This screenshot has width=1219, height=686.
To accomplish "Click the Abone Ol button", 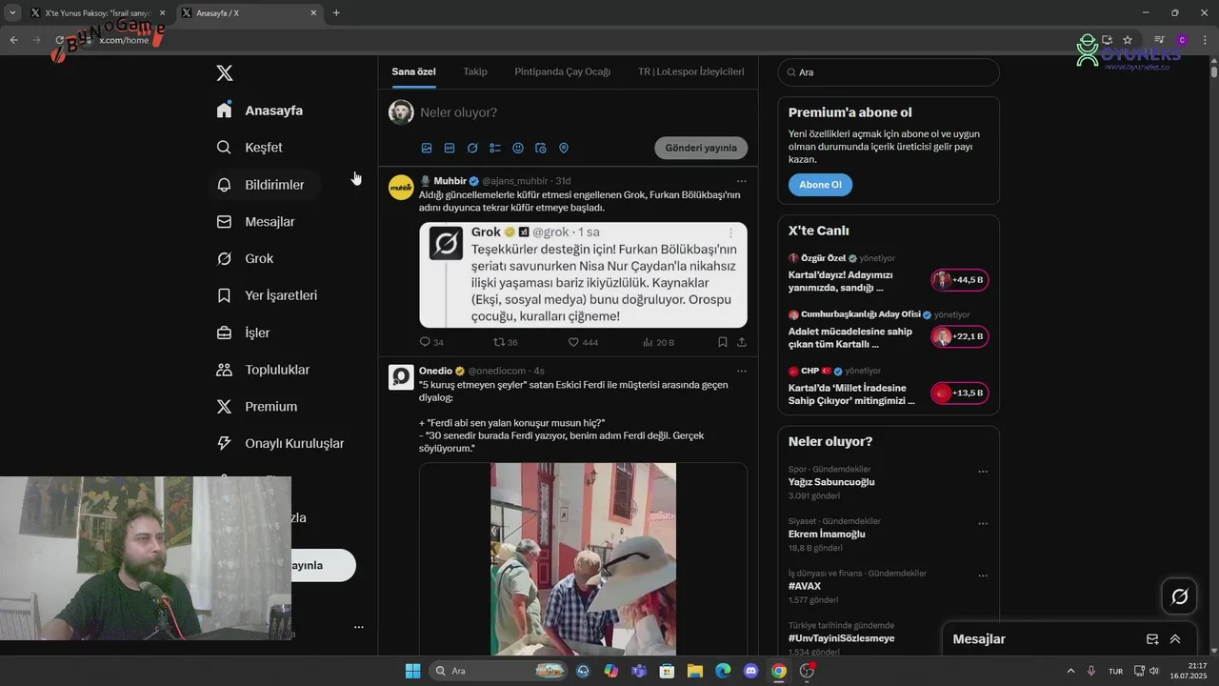I will click(820, 185).
